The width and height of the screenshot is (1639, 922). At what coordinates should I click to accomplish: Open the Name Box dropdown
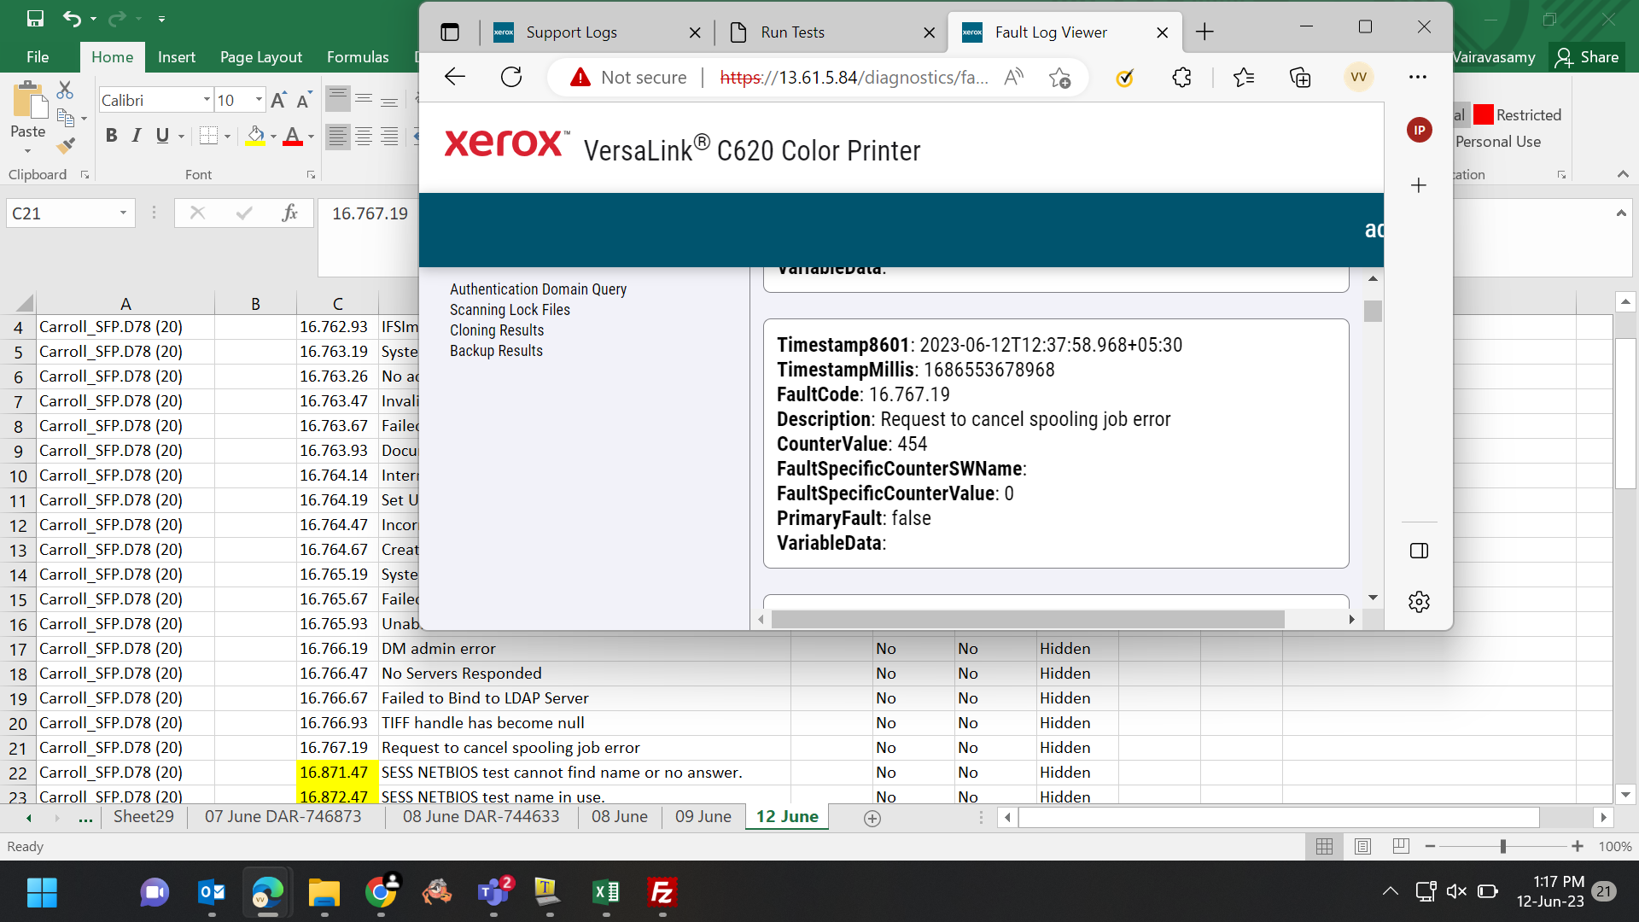click(x=123, y=213)
